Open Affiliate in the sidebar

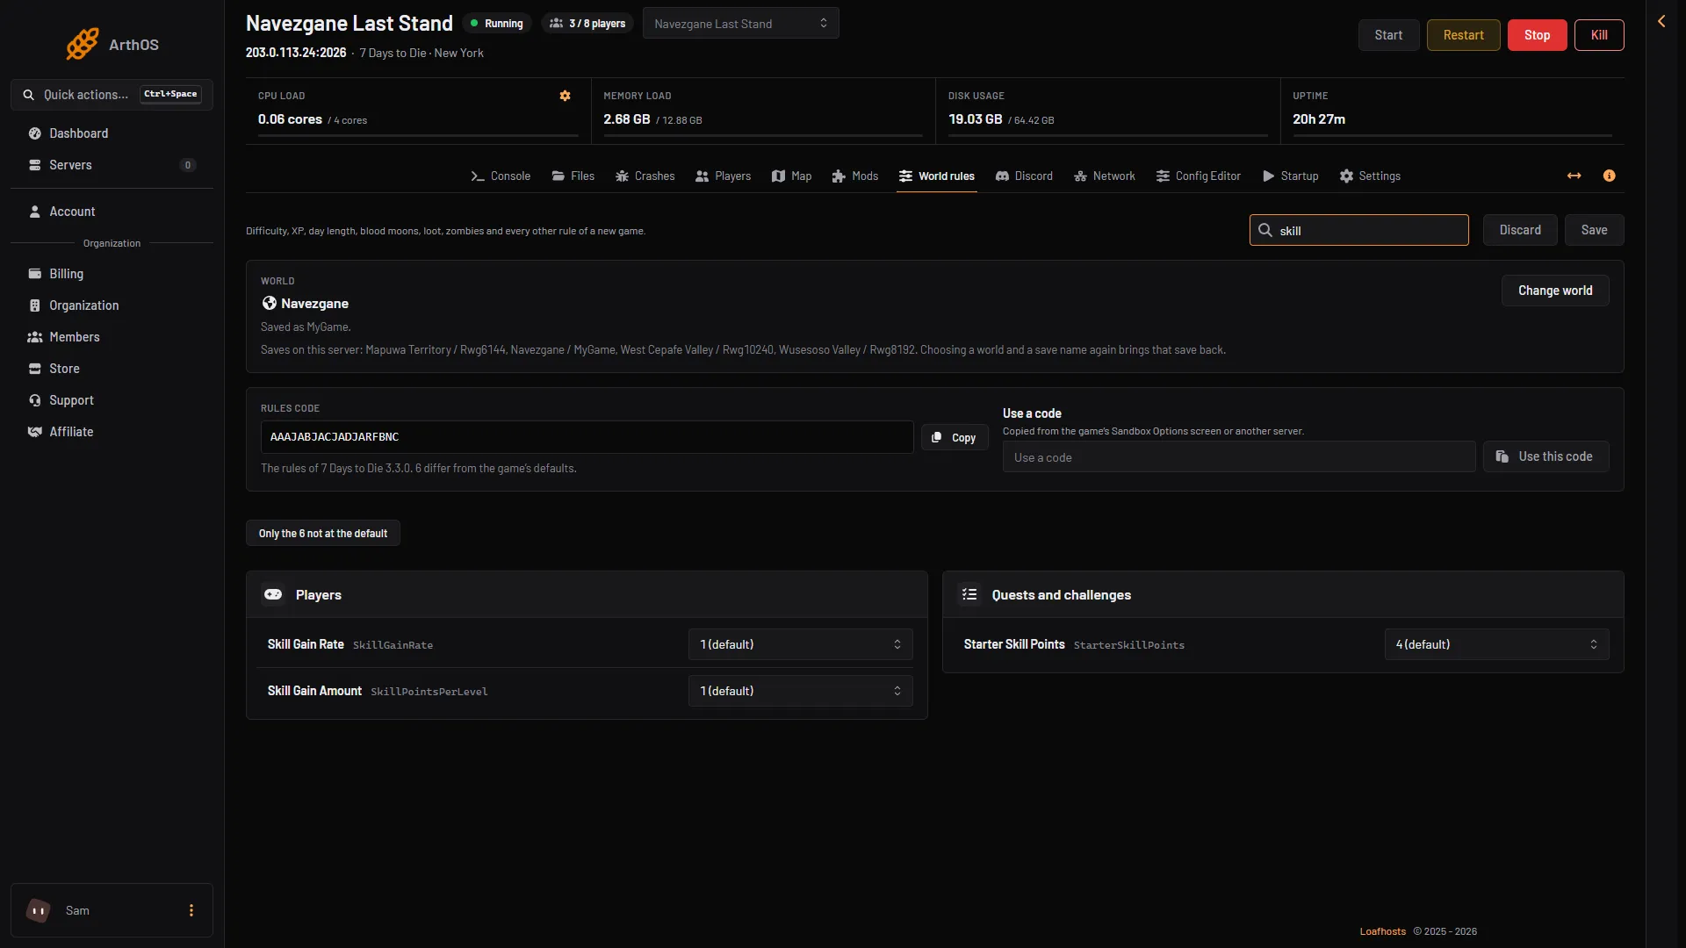(x=112, y=432)
